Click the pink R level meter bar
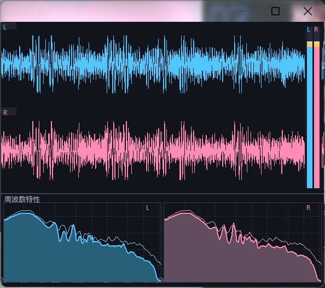The width and height of the screenshot is (325, 288). click(x=317, y=117)
